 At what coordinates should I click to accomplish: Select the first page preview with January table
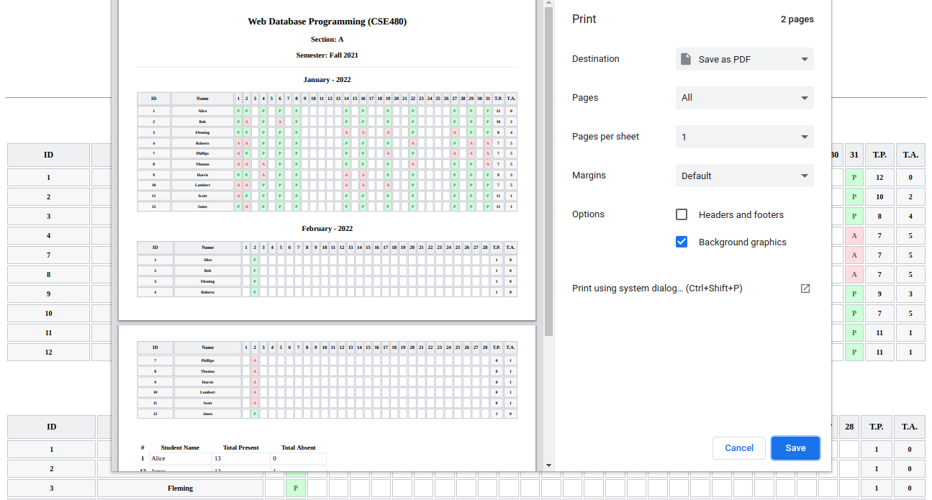click(x=327, y=160)
